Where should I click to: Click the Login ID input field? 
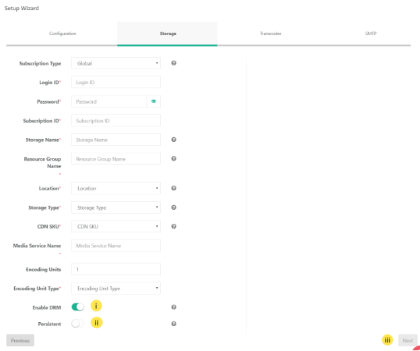pyautogui.click(x=116, y=82)
